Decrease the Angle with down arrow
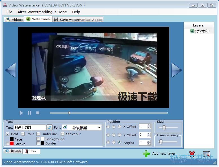219x167 pixels. (x=149, y=144)
